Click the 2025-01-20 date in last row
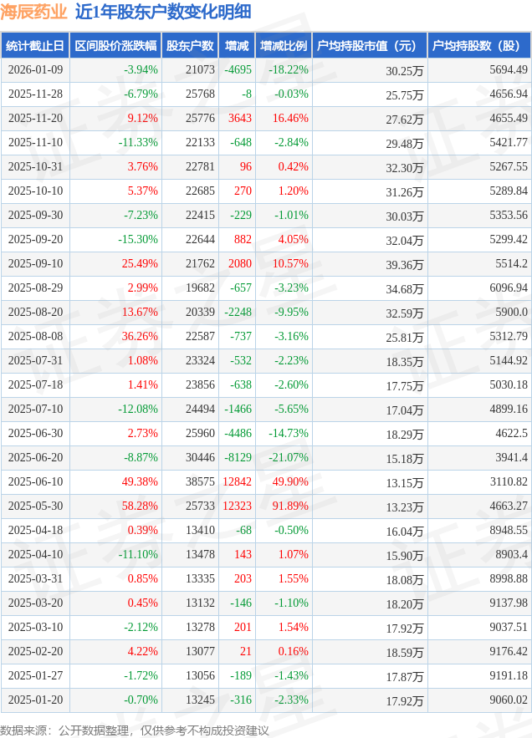 [x=34, y=700]
